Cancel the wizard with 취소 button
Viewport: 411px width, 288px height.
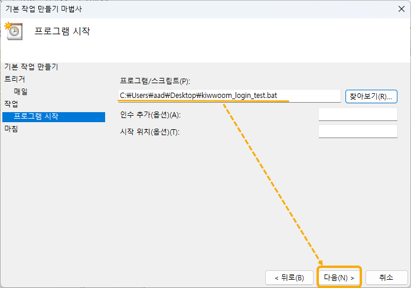click(386, 277)
